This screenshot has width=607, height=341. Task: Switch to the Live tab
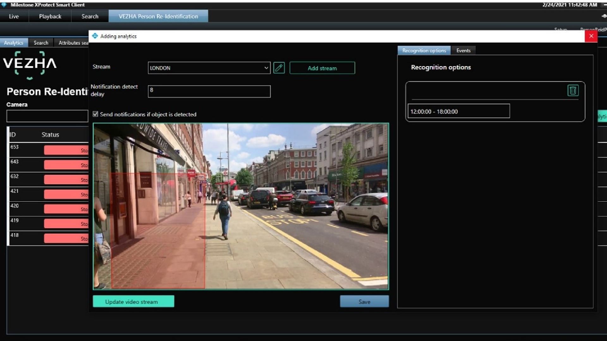point(14,16)
